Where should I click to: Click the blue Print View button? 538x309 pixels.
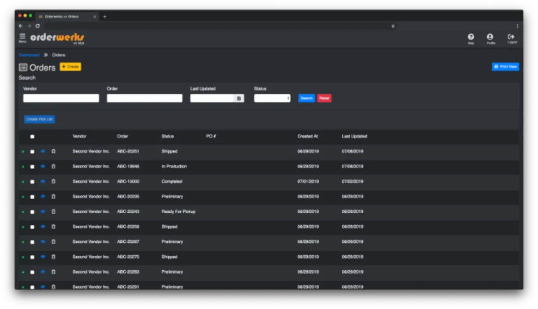[x=505, y=67]
